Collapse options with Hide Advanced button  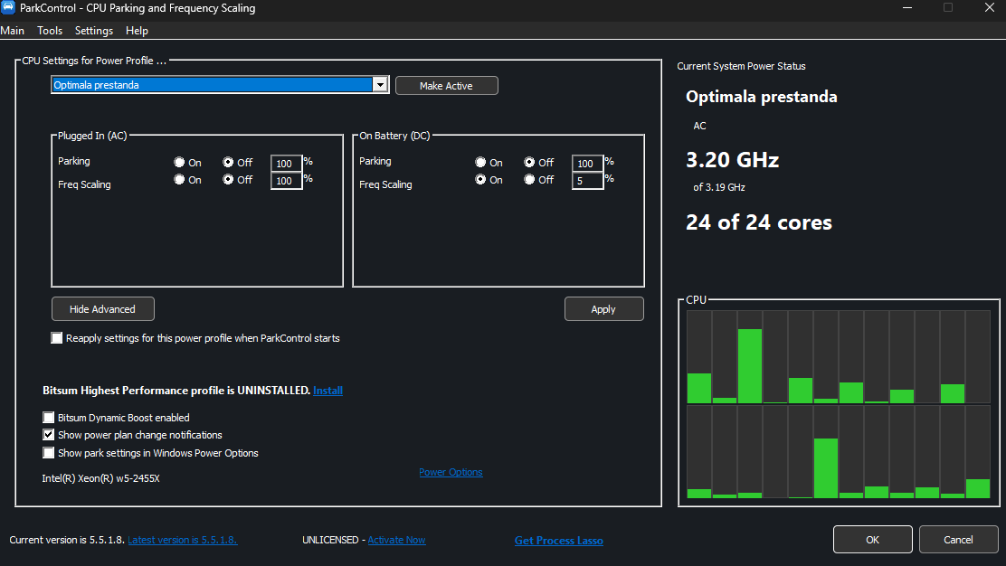coord(103,309)
